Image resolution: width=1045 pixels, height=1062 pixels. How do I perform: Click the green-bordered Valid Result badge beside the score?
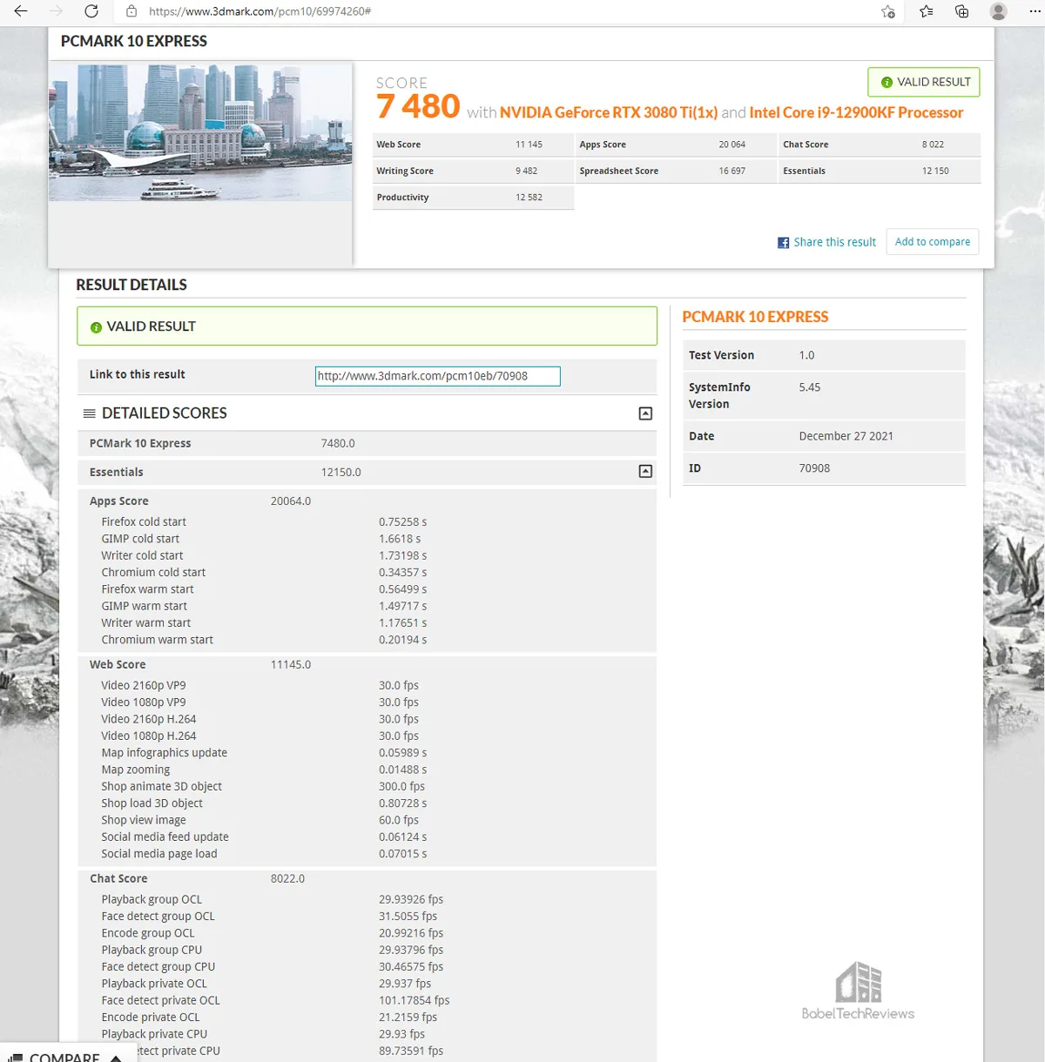(x=924, y=82)
